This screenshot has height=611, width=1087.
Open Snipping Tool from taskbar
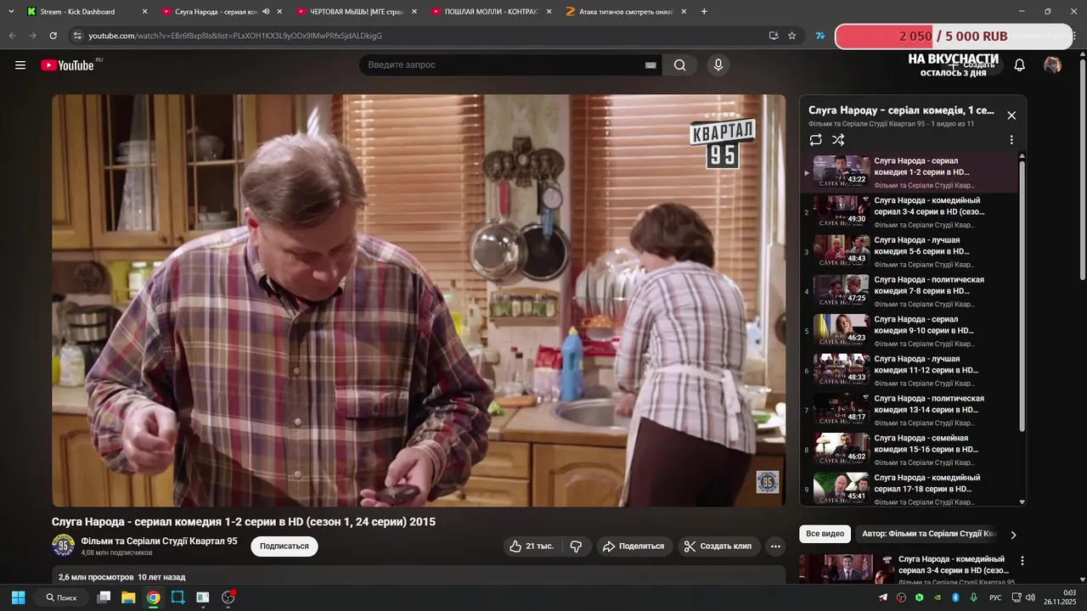click(x=177, y=597)
